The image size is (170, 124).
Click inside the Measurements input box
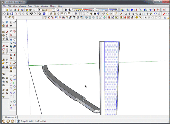pyautogui.click(x=29, y=117)
